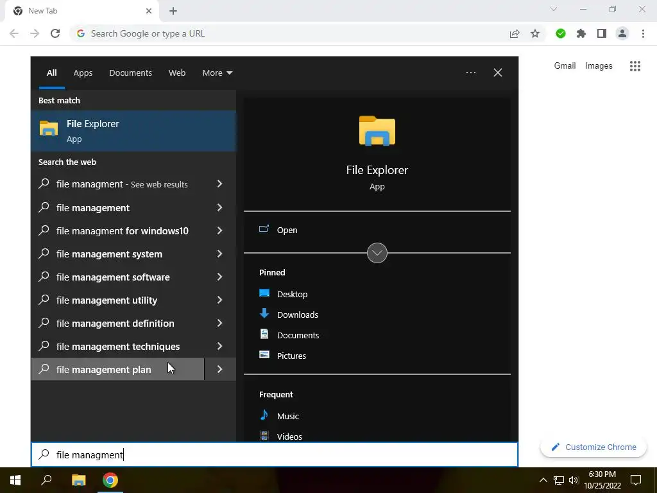Click the taskbar search magnifier icon
Image resolution: width=657 pixels, height=493 pixels.
(46, 480)
